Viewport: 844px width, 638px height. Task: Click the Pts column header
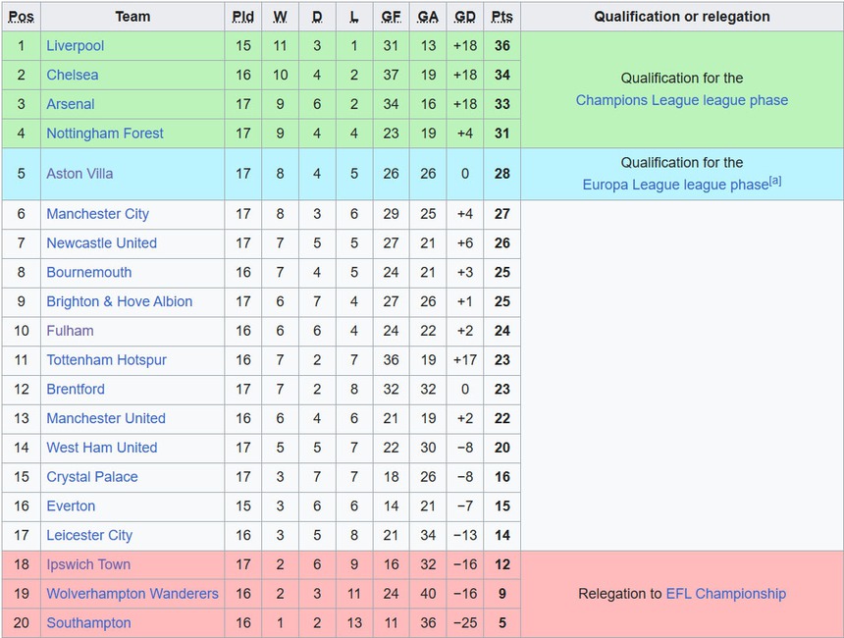[x=501, y=17]
